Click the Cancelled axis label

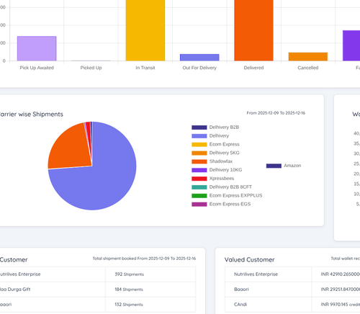click(308, 68)
